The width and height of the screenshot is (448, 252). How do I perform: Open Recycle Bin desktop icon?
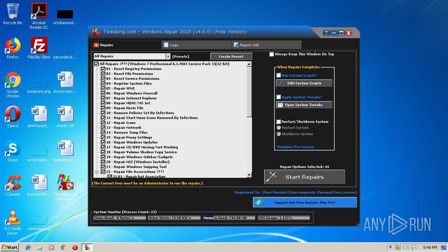pos(13,14)
